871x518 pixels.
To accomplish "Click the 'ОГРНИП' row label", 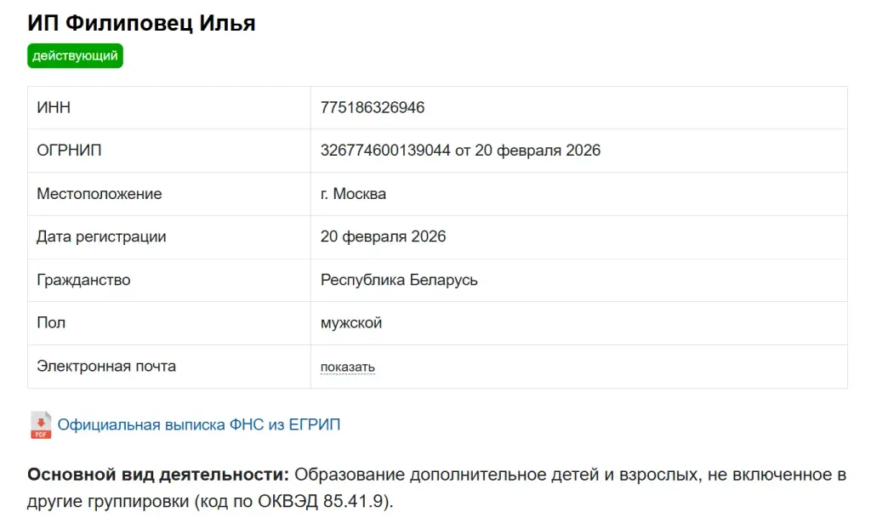I will coord(69,151).
